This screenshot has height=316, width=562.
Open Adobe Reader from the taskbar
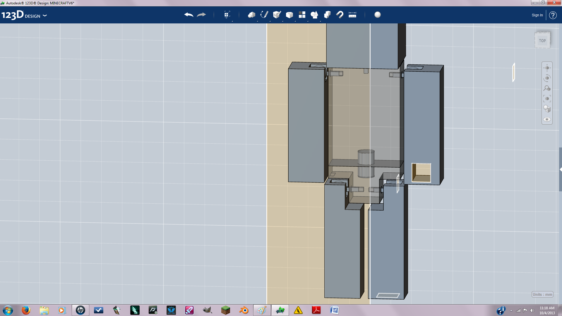(x=316, y=310)
